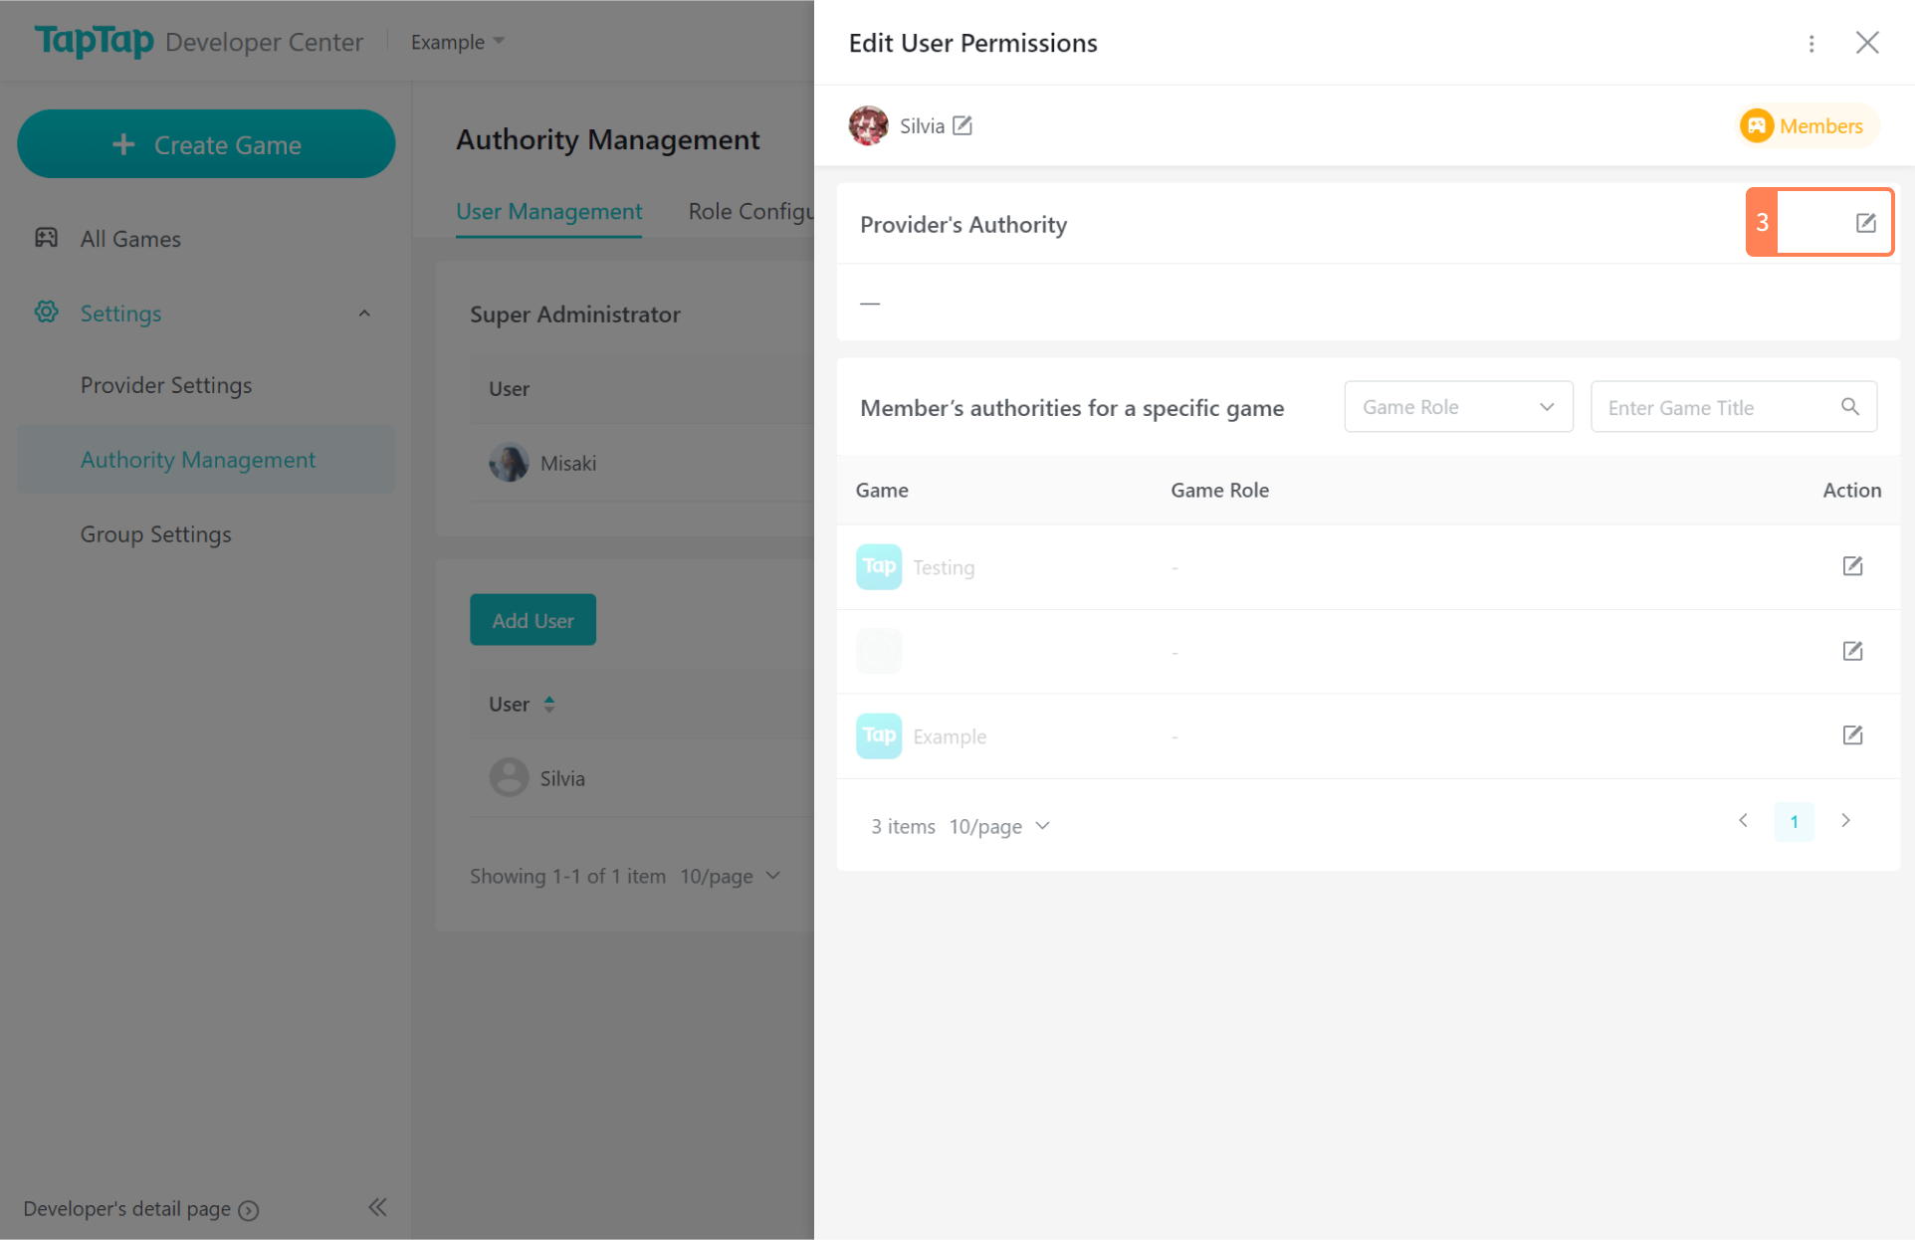
Task: Open the 10/page dropdown in permissions panel
Action: (999, 826)
